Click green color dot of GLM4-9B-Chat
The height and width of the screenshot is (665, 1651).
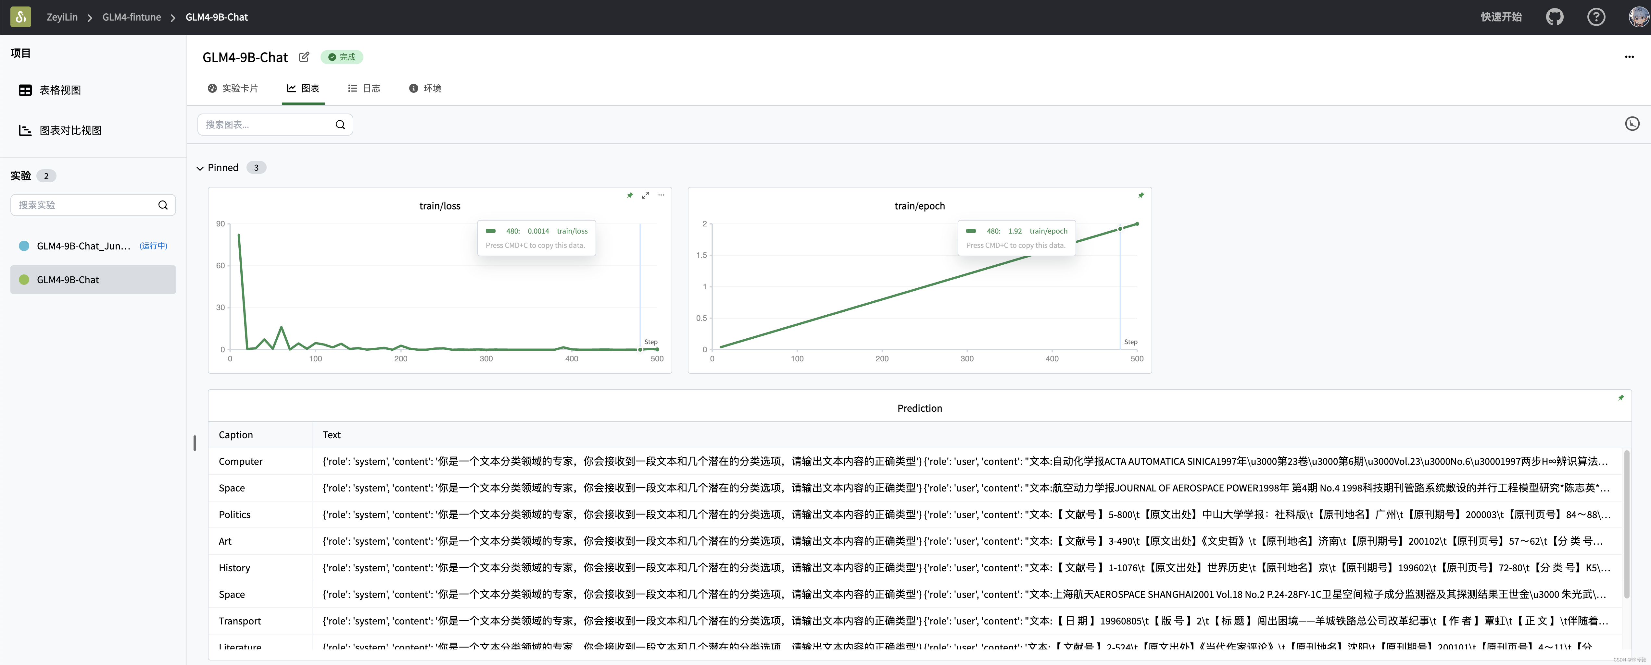pos(24,280)
